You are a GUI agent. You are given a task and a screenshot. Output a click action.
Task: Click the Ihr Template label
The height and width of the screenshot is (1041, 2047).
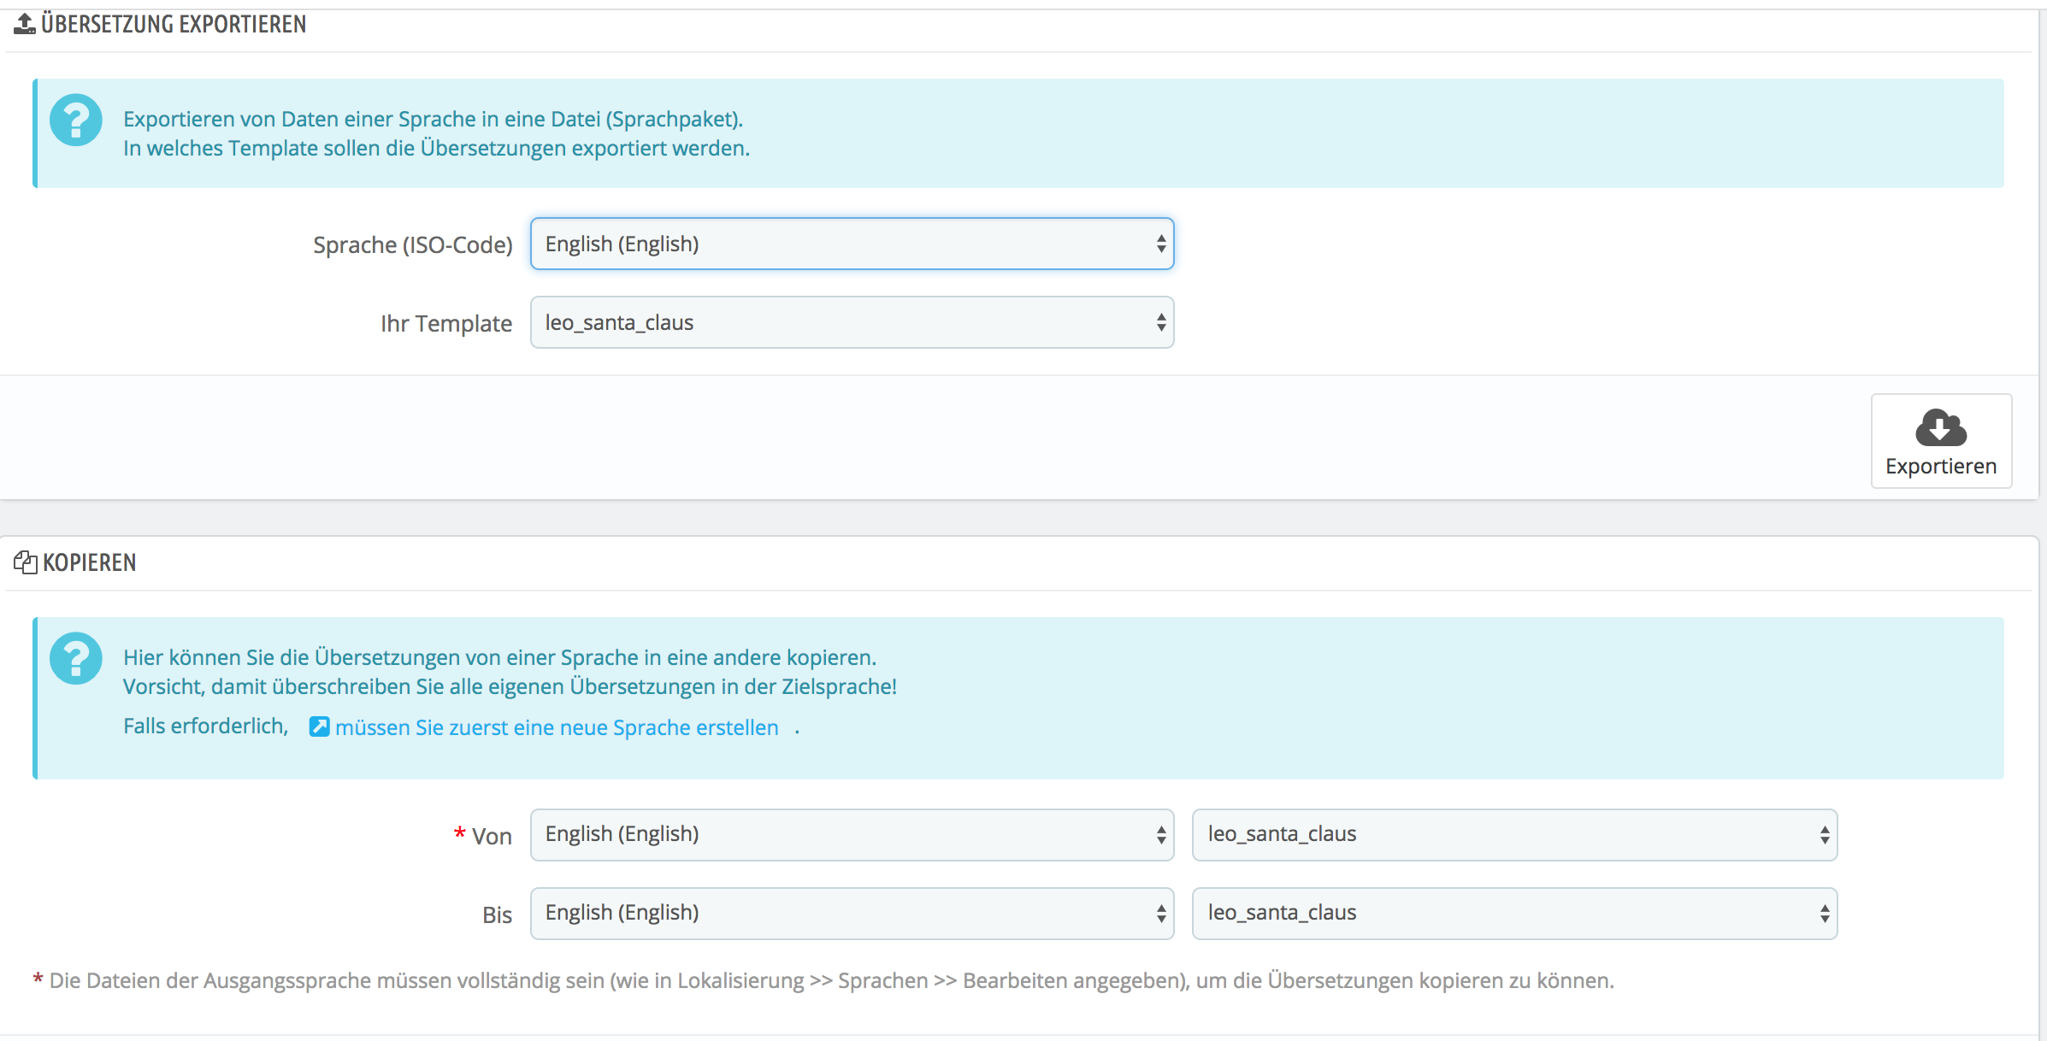(445, 324)
